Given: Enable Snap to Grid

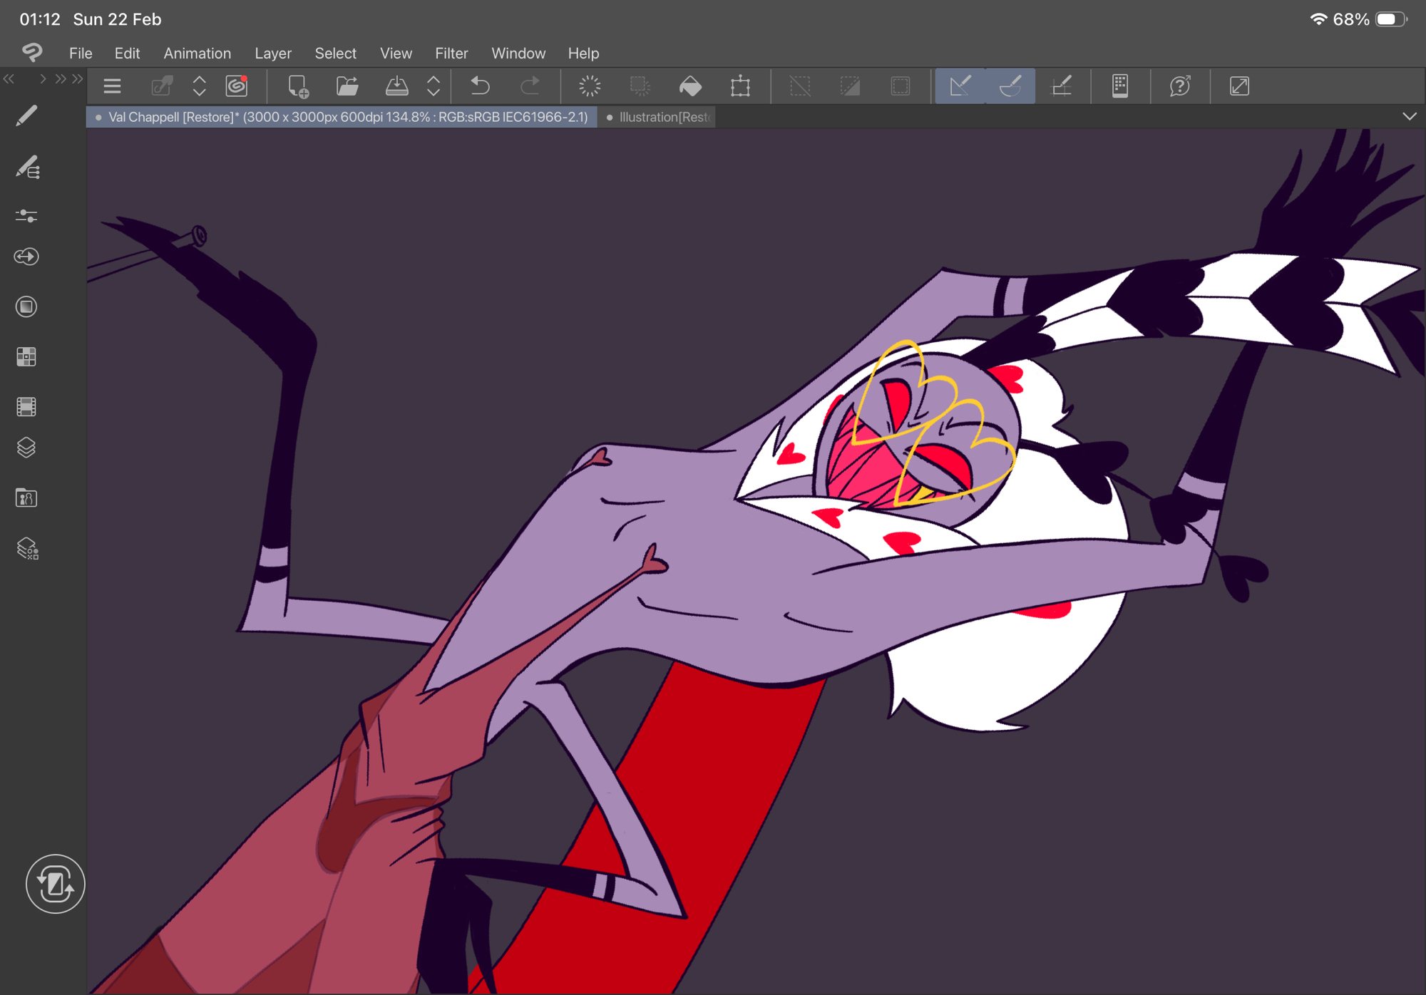Looking at the screenshot, I should [1062, 86].
